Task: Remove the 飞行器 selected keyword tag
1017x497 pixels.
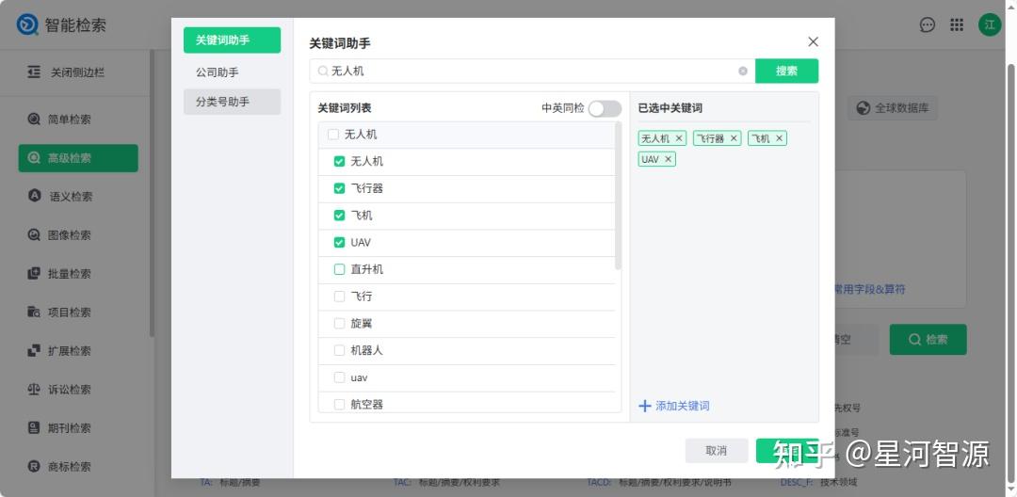Action: click(x=734, y=138)
